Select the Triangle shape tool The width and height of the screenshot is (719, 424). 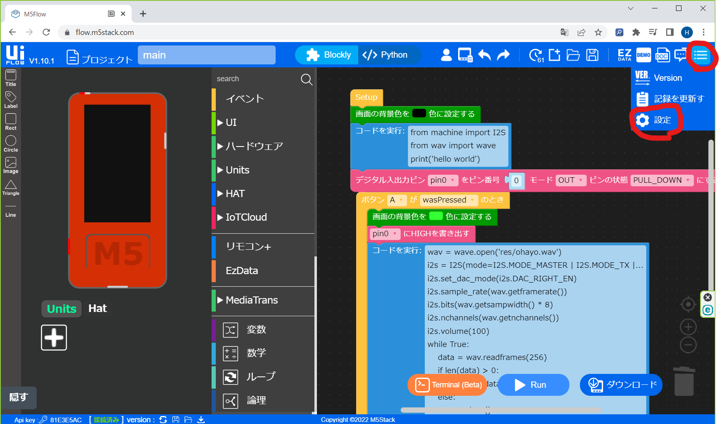(11, 188)
